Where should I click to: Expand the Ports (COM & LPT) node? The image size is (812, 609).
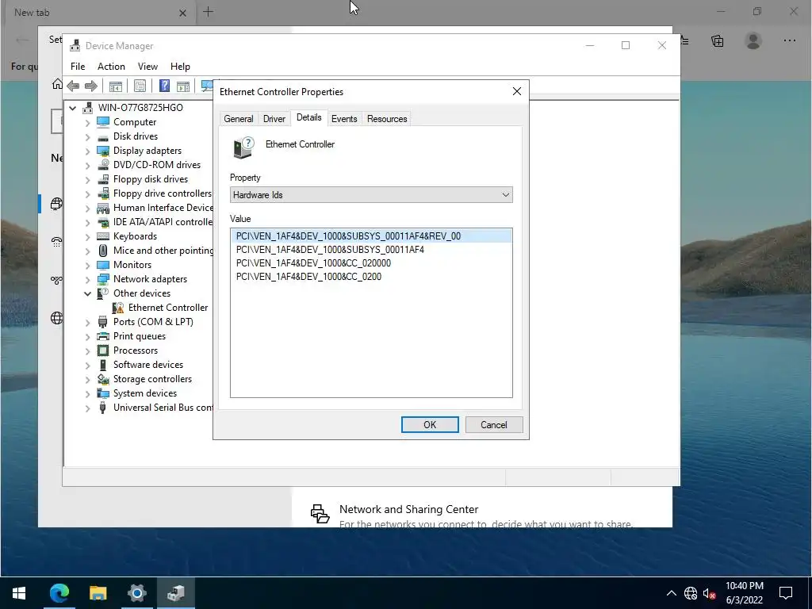click(87, 322)
